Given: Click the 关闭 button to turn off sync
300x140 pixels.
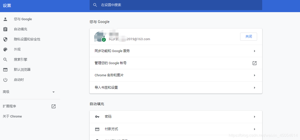Looking at the screenshot, I should point(248,37).
